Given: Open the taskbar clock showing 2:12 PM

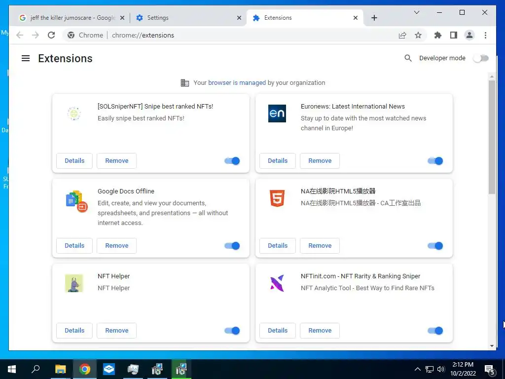Looking at the screenshot, I should click(463, 369).
